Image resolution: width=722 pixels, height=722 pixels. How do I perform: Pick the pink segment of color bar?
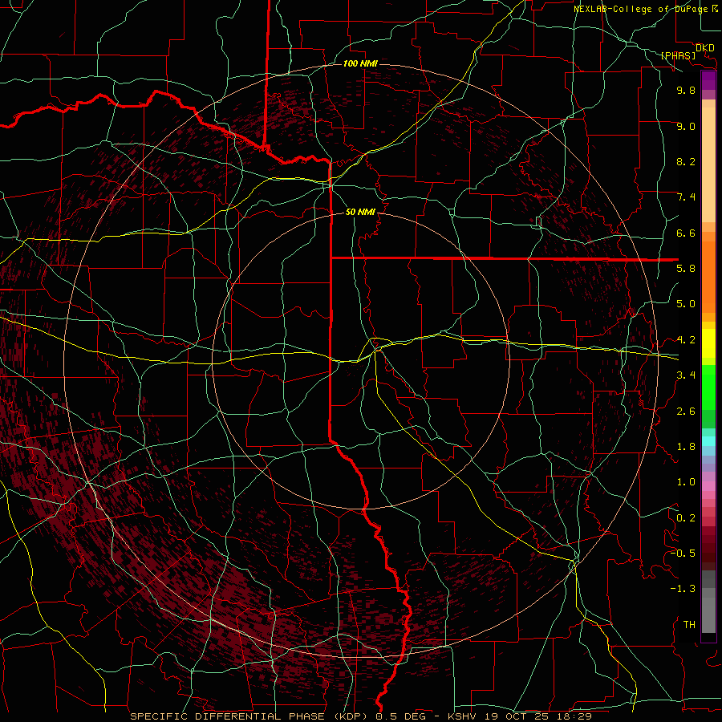[x=708, y=486]
